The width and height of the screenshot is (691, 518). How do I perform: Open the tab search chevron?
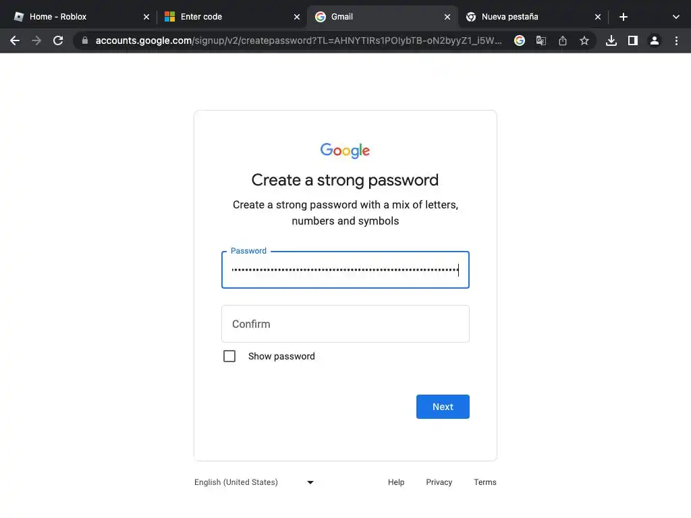pyautogui.click(x=676, y=17)
